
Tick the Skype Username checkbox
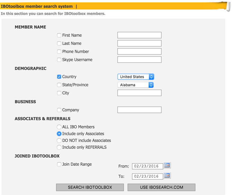point(59,60)
